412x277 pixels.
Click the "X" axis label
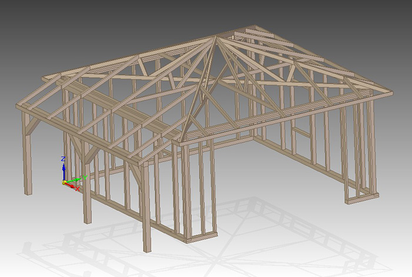[78, 189]
